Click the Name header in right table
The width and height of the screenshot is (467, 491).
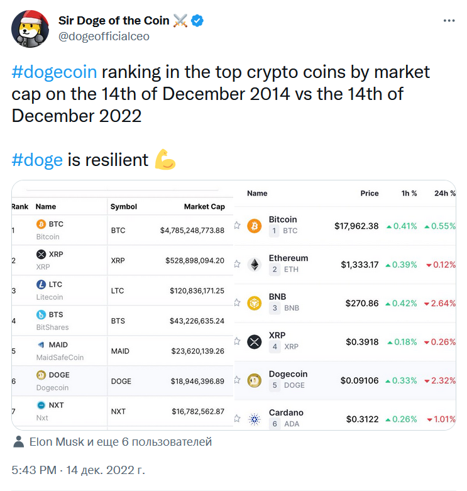coord(257,193)
